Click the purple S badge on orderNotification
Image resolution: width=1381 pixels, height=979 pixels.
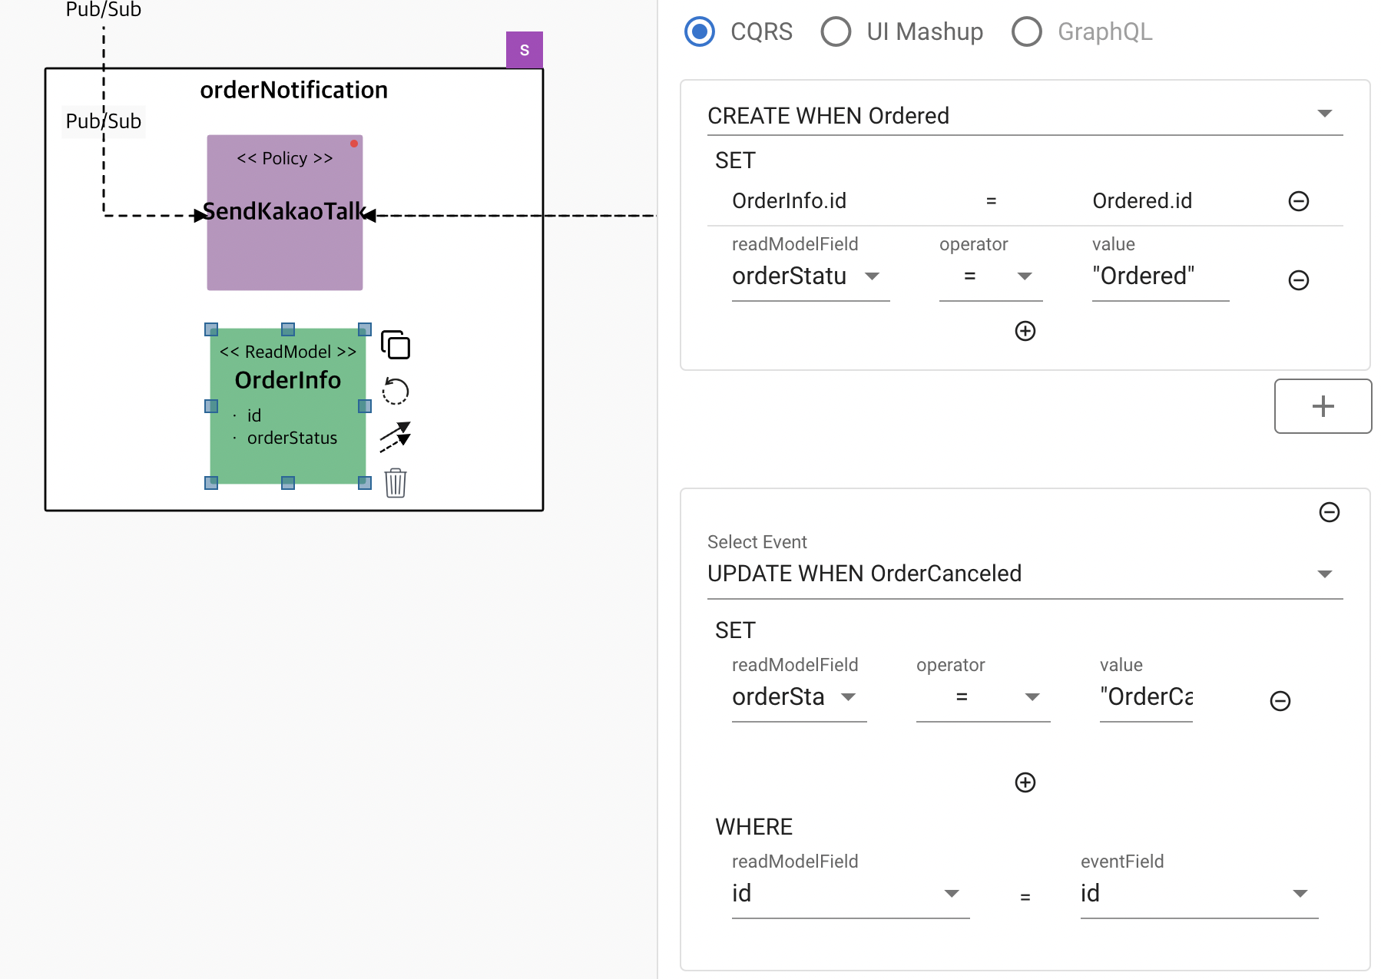point(525,50)
